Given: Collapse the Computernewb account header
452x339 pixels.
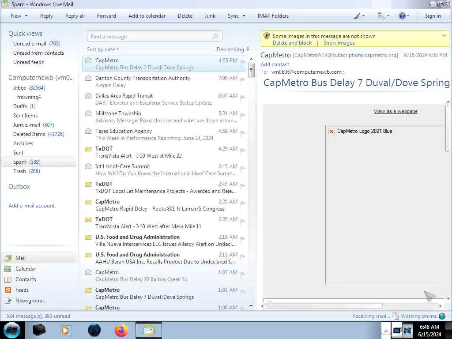Looking at the screenshot, I should click(41, 78).
